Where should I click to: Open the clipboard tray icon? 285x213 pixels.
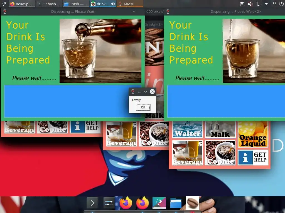(242, 4)
